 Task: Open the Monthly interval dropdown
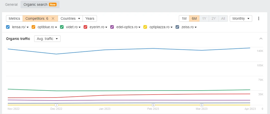241,18
